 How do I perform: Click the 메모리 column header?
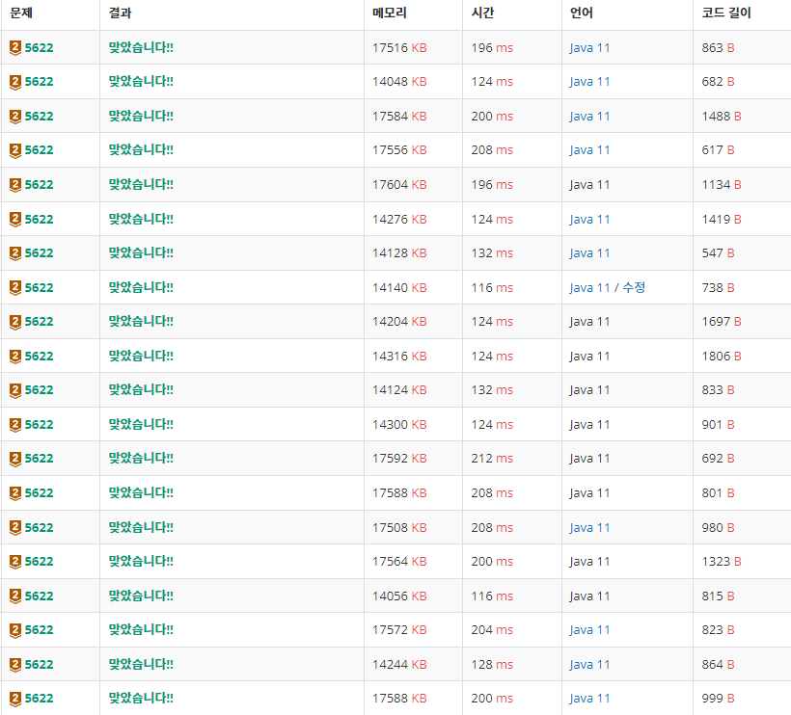pos(390,13)
